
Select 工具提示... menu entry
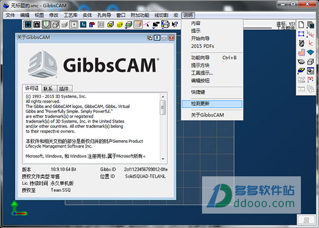coord(212,73)
